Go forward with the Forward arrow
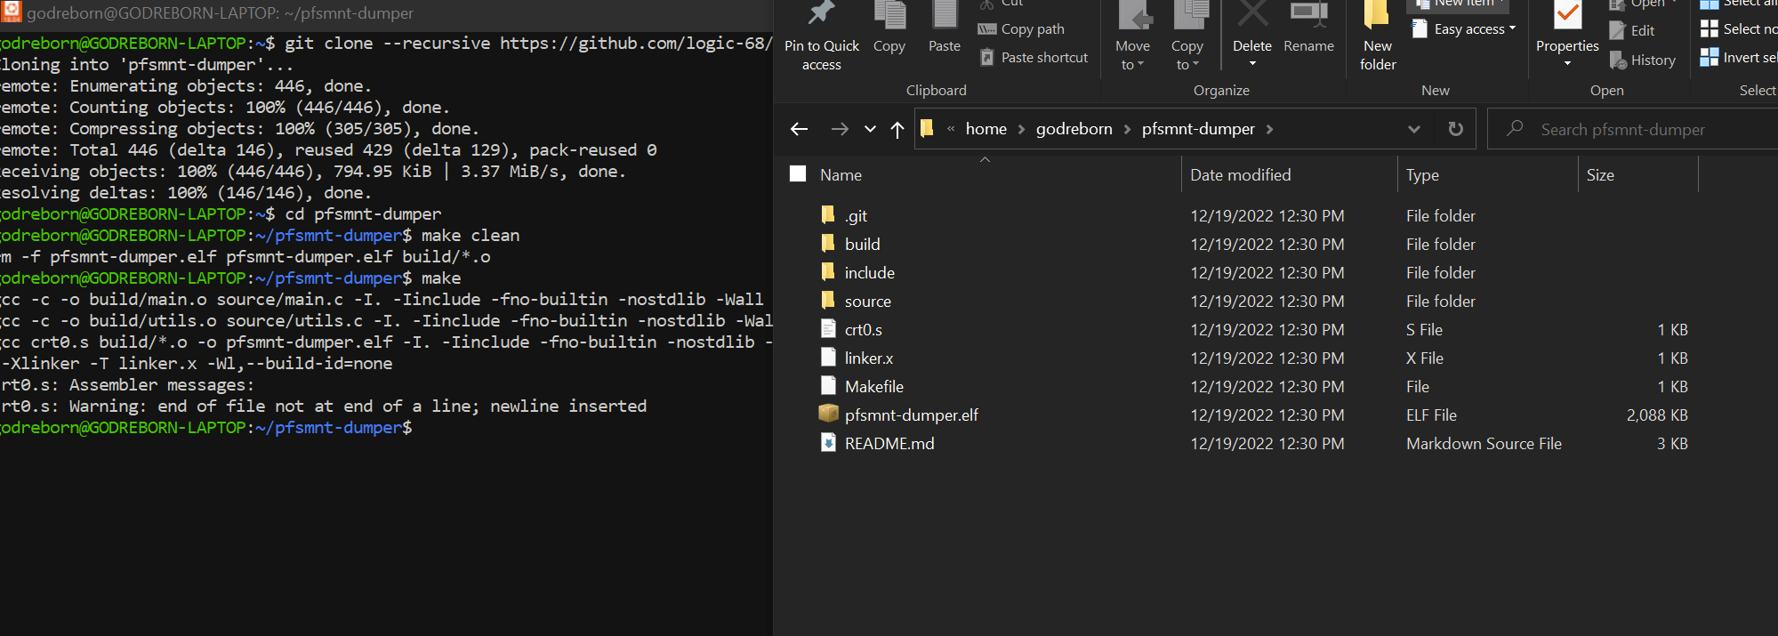The height and width of the screenshot is (636, 1778). pyautogui.click(x=839, y=129)
